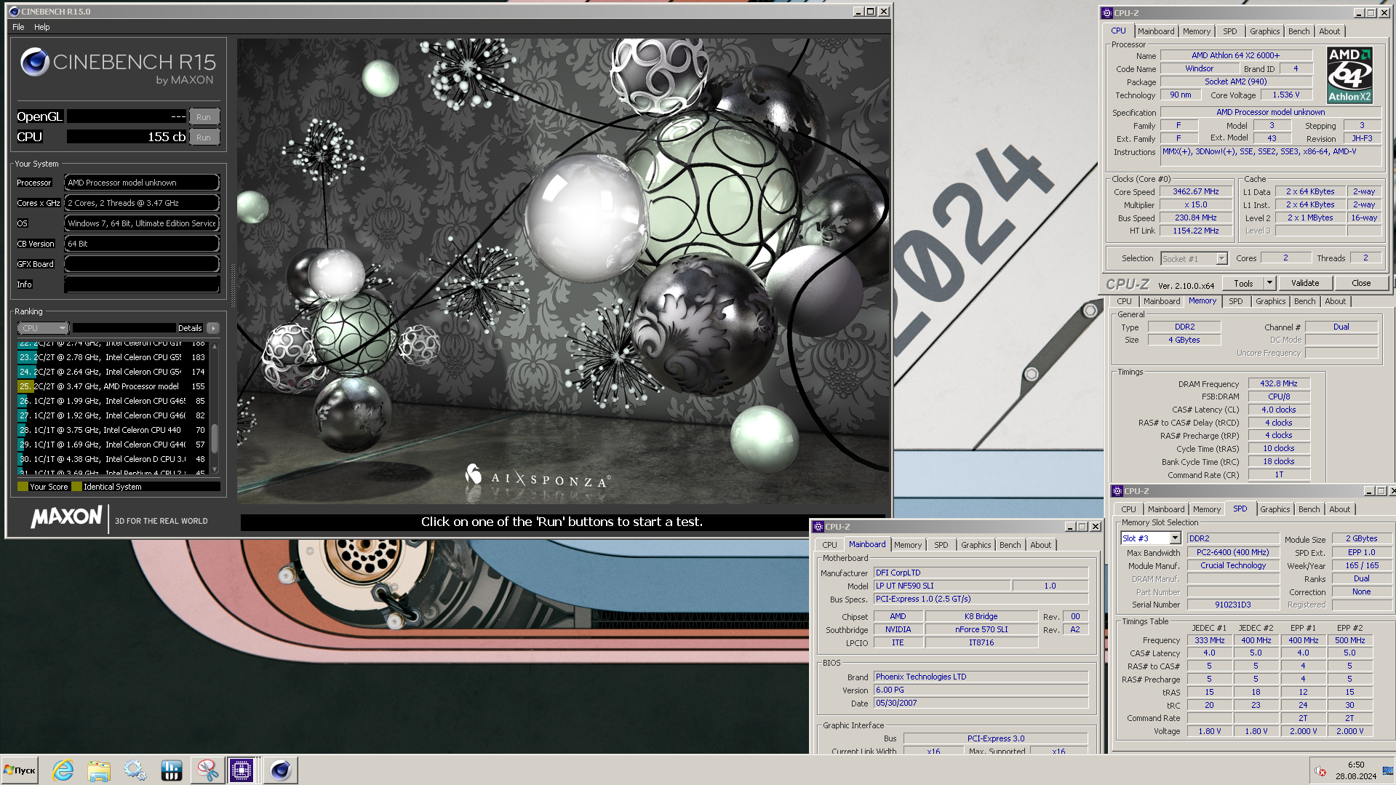Click the SPD CPU-Z window title icon
The width and height of the screenshot is (1396, 785).
pos(1117,491)
